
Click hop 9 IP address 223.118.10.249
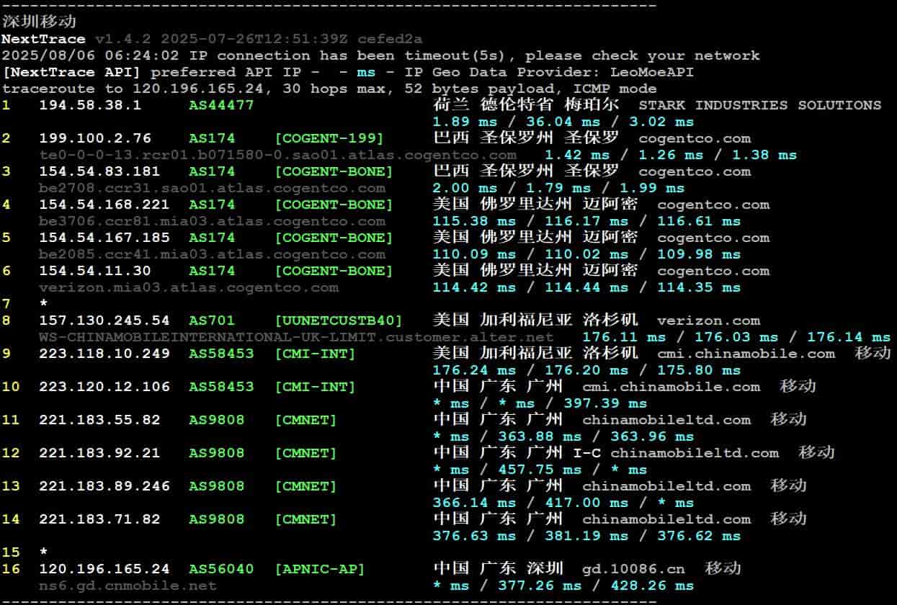[104, 354]
